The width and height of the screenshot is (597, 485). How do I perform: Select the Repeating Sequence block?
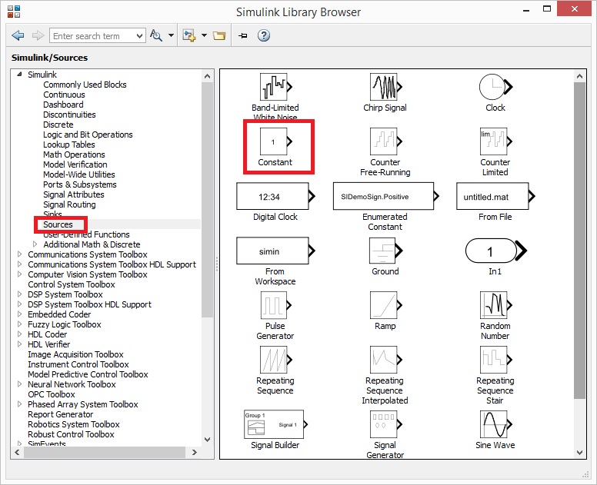coord(275,360)
